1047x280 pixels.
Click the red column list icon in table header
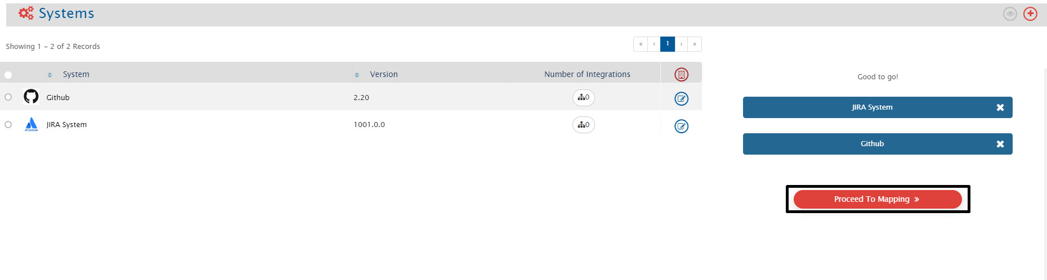[681, 74]
